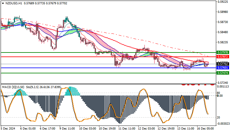
Task: Click the stochastic 80 level label
Action: [x=218, y=93]
